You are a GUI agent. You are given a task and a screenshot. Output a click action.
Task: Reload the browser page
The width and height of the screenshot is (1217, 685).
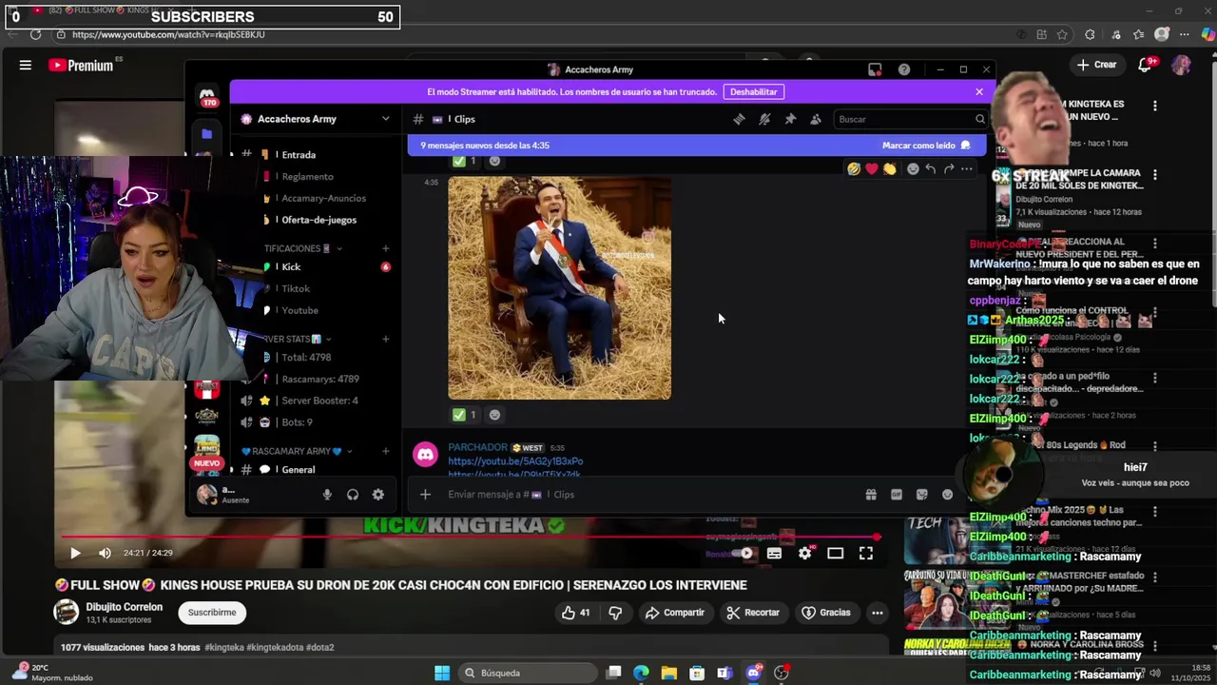35,34
